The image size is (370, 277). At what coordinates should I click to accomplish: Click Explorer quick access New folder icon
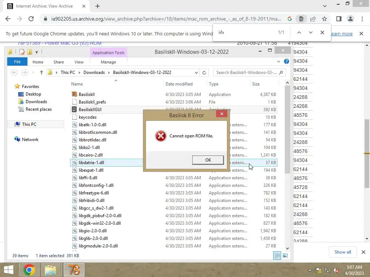30,52
